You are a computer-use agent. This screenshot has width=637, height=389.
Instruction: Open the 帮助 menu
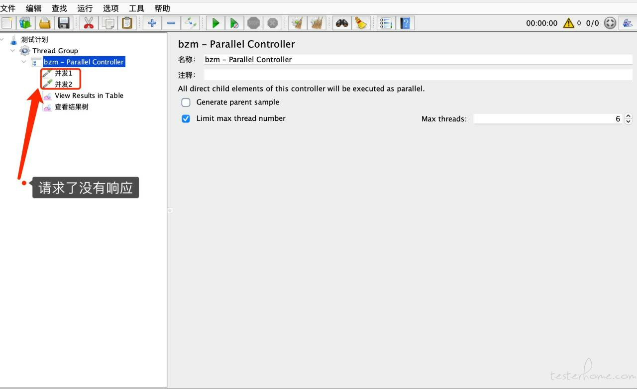[162, 8]
